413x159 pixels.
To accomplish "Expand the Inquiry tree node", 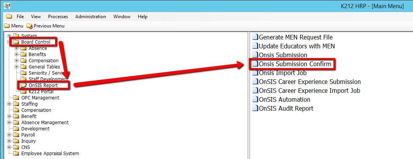I will point(9,141).
